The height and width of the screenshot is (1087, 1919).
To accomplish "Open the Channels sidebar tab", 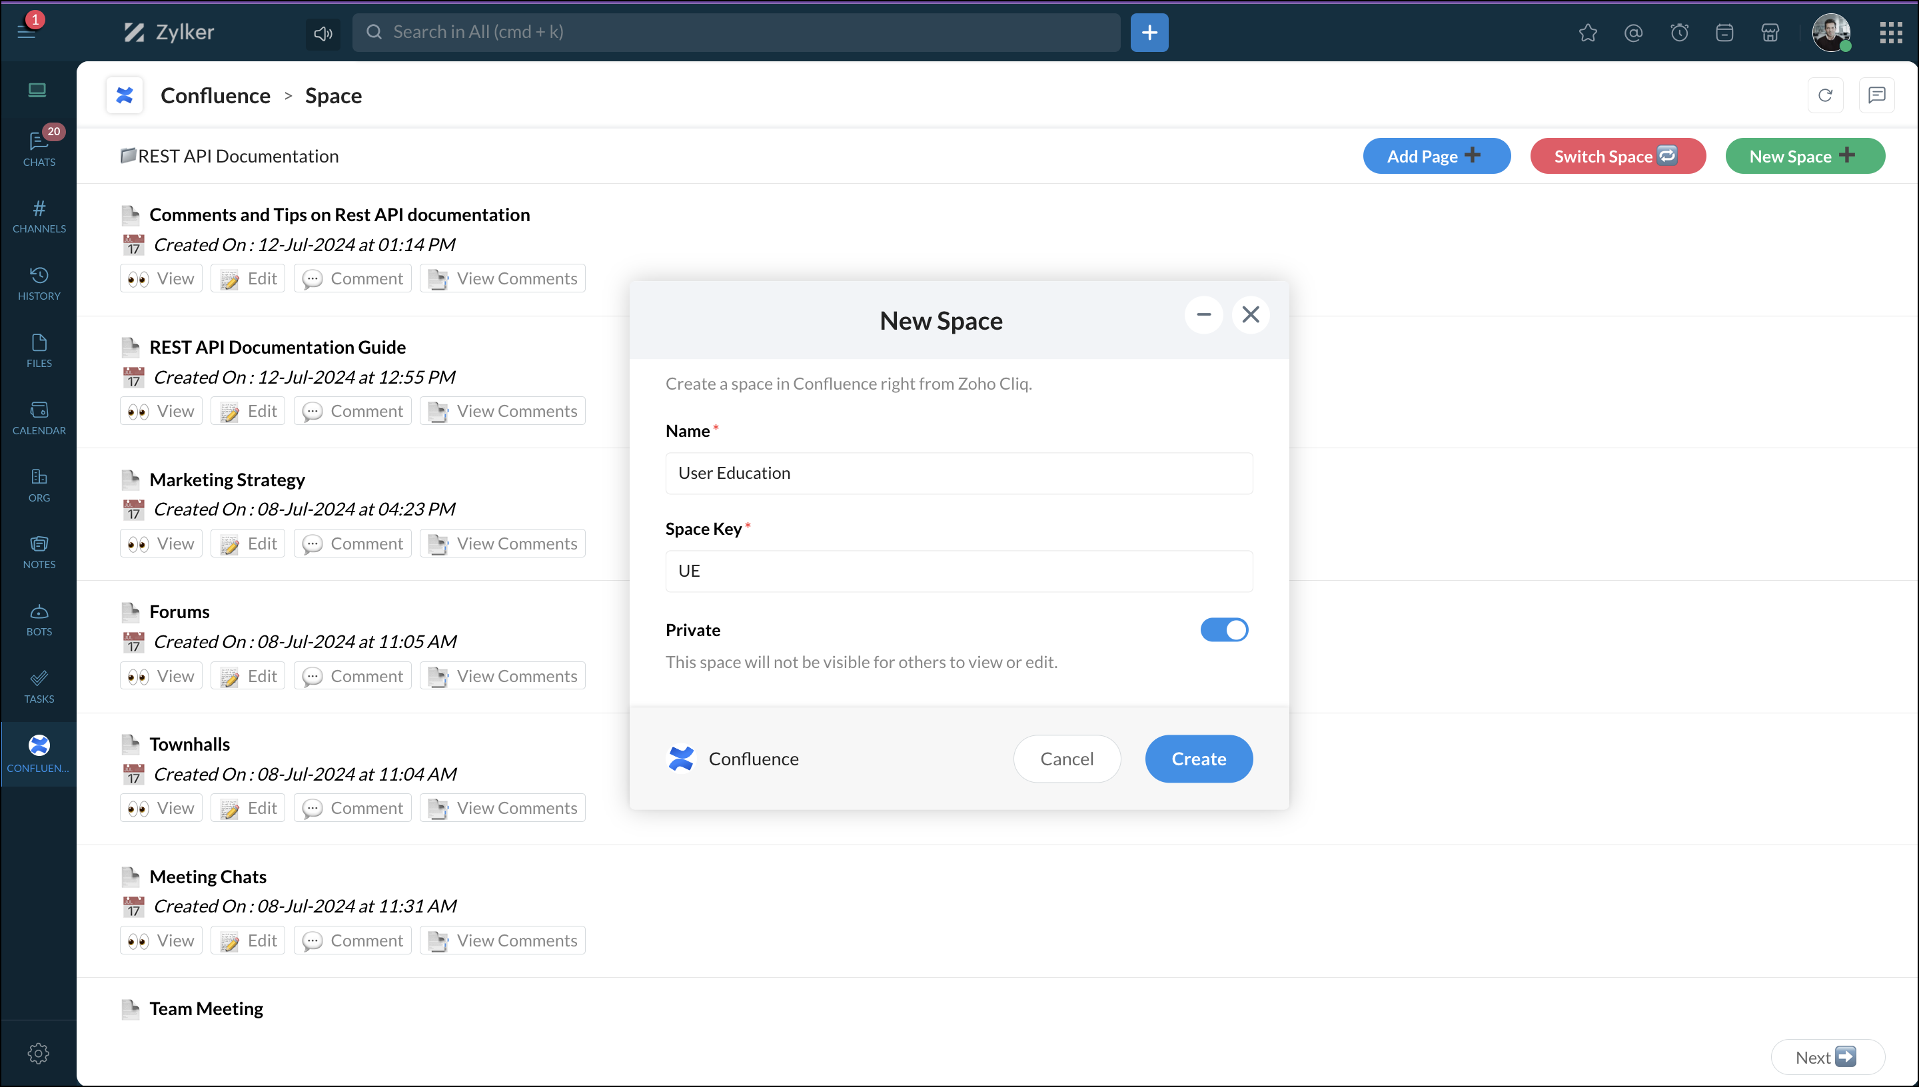I will click(x=39, y=216).
